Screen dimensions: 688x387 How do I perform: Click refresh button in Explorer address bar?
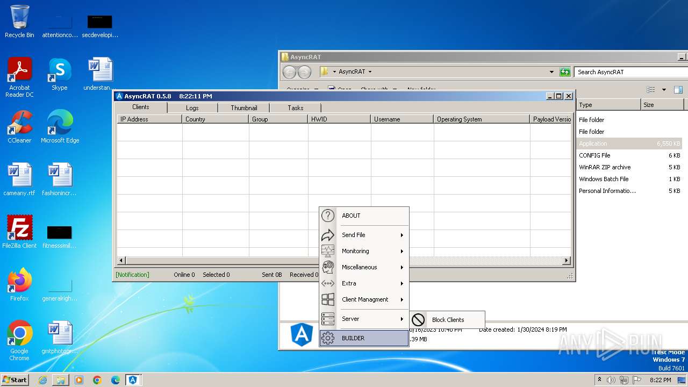(565, 71)
